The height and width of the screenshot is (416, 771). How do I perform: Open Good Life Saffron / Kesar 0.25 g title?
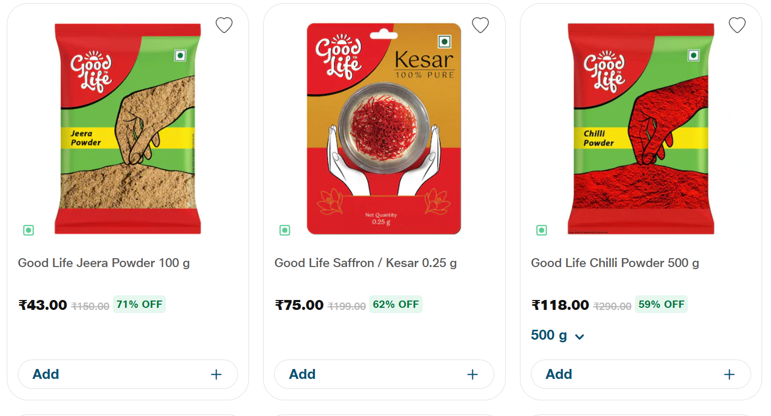pos(365,263)
